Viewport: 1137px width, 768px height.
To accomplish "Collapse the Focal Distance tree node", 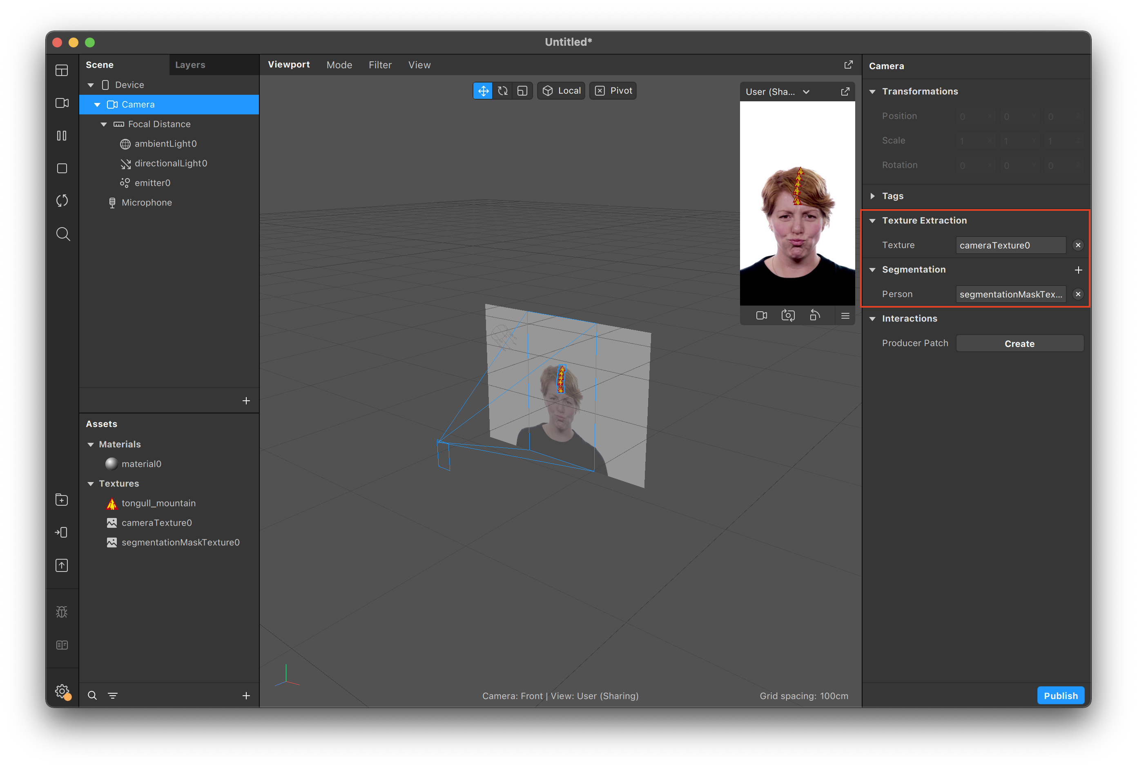I will [x=104, y=124].
